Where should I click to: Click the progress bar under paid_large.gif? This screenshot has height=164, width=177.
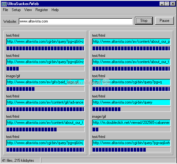coord(45,89)
